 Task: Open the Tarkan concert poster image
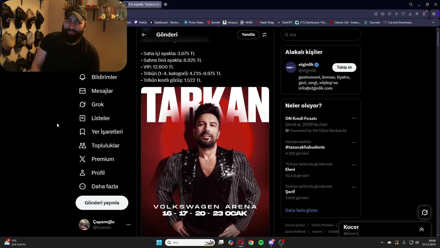(x=205, y=161)
